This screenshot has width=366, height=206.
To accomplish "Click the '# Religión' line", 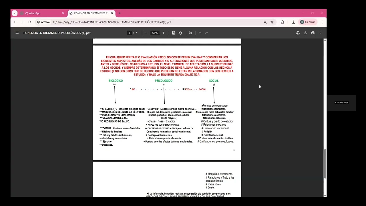I will 207,132.
